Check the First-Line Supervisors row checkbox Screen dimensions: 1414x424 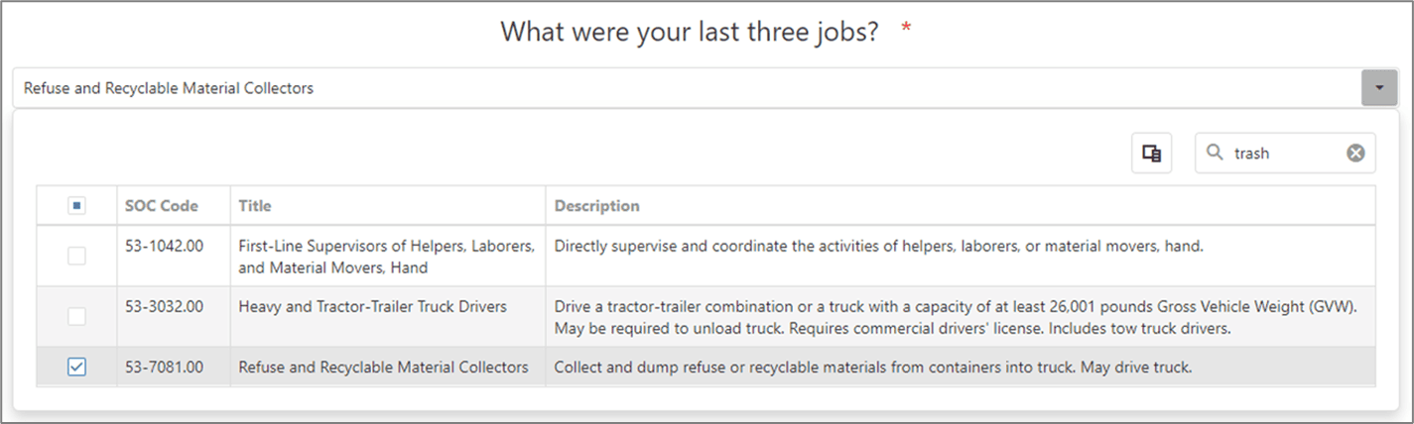click(x=76, y=256)
